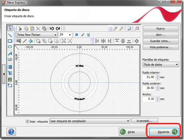Select the pen color tool
This screenshot has width=184, height=140.
tap(25, 41)
